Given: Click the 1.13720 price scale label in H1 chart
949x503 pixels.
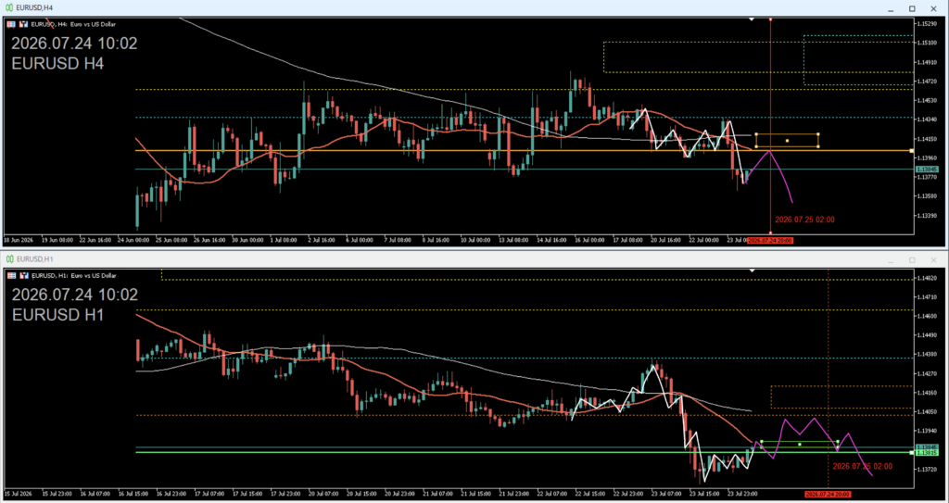Looking at the screenshot, I should [925, 469].
